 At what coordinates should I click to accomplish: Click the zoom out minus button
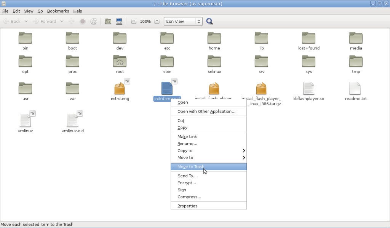pyautogui.click(x=134, y=21)
